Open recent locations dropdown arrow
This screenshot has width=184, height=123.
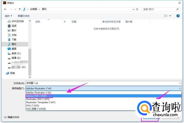pos(15,9)
